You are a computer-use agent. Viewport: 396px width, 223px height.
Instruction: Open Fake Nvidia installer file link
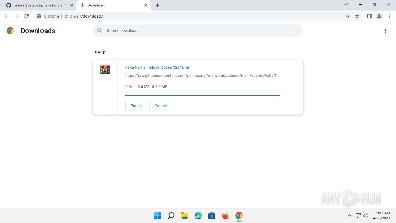(157, 67)
